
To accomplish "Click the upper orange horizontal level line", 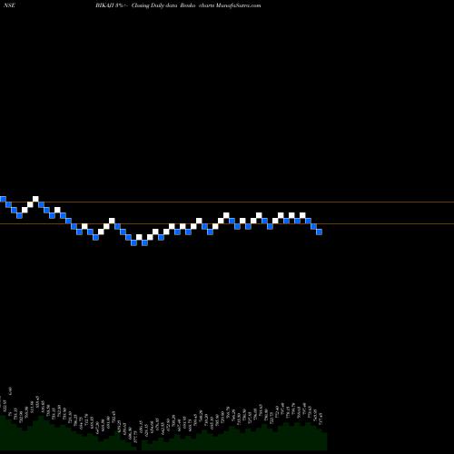I will (227, 202).
